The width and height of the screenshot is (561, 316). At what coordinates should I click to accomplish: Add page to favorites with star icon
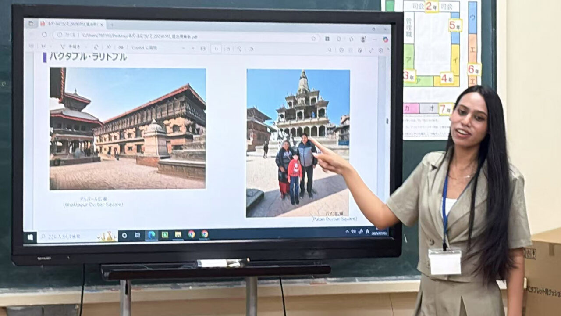click(314, 38)
